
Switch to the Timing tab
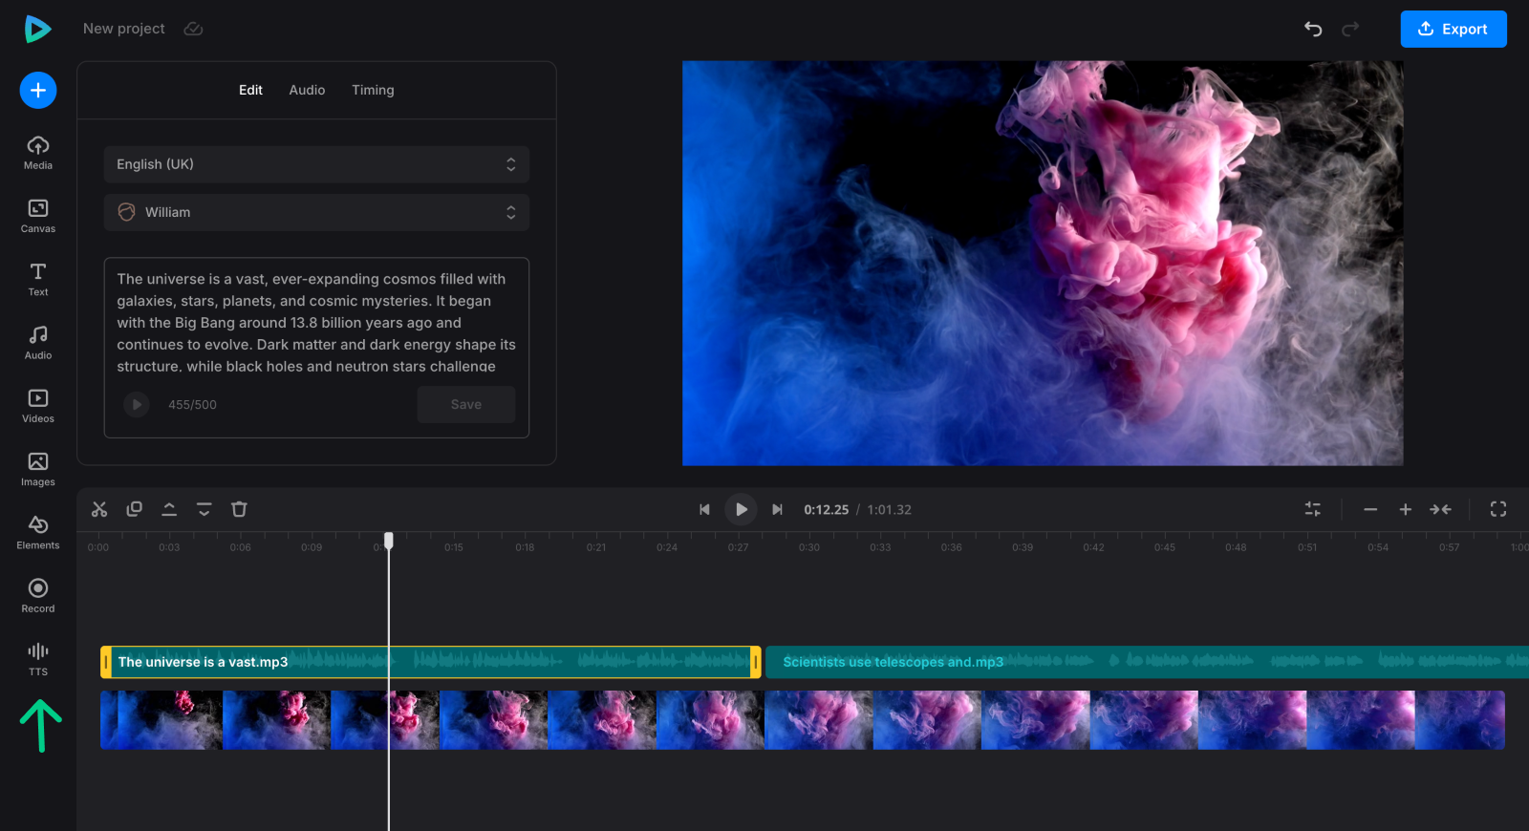pyautogui.click(x=373, y=90)
